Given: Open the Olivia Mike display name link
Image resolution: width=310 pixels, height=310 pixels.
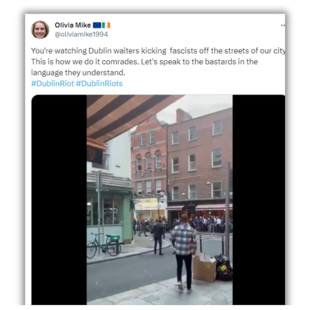Looking at the screenshot, I should point(73,25).
